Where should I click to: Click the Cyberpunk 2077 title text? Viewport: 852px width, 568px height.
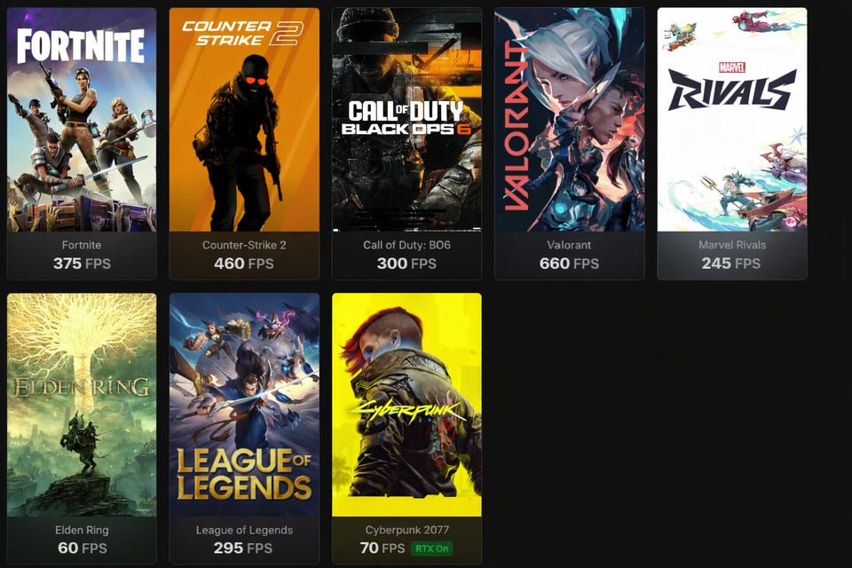click(x=407, y=530)
